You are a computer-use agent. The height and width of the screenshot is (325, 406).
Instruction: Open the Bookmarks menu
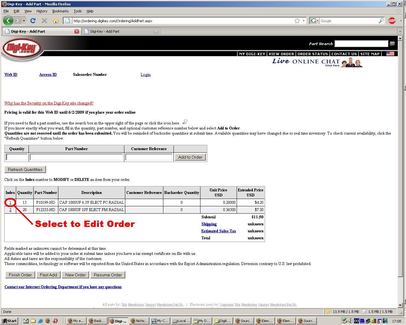(60, 11)
